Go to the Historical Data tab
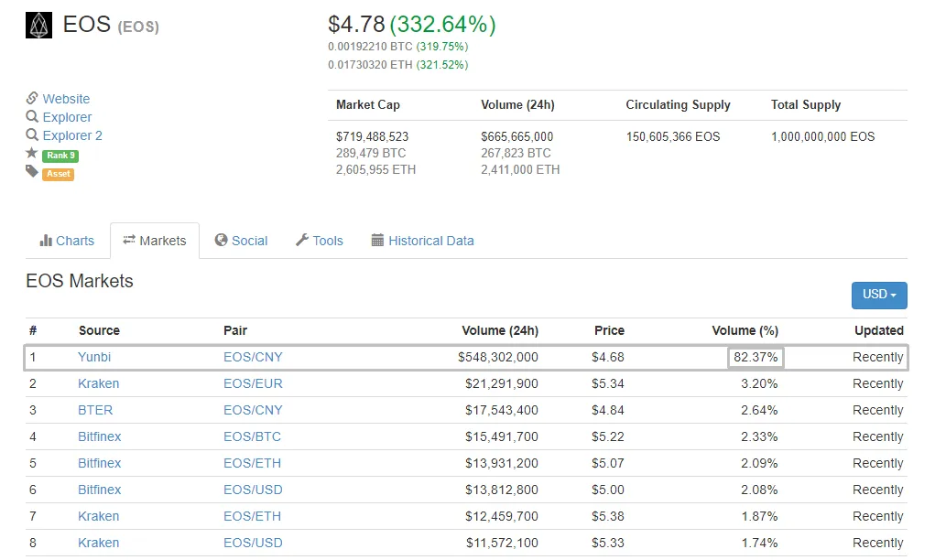 point(423,241)
